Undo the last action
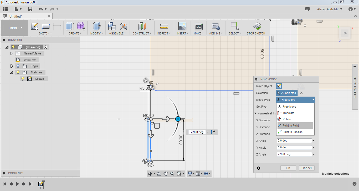Screen dimensions: 359x191 tap(40, 9)
